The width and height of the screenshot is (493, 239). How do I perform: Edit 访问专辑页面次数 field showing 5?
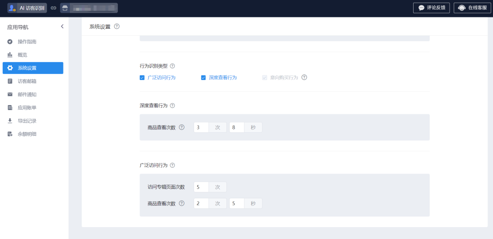click(201, 187)
